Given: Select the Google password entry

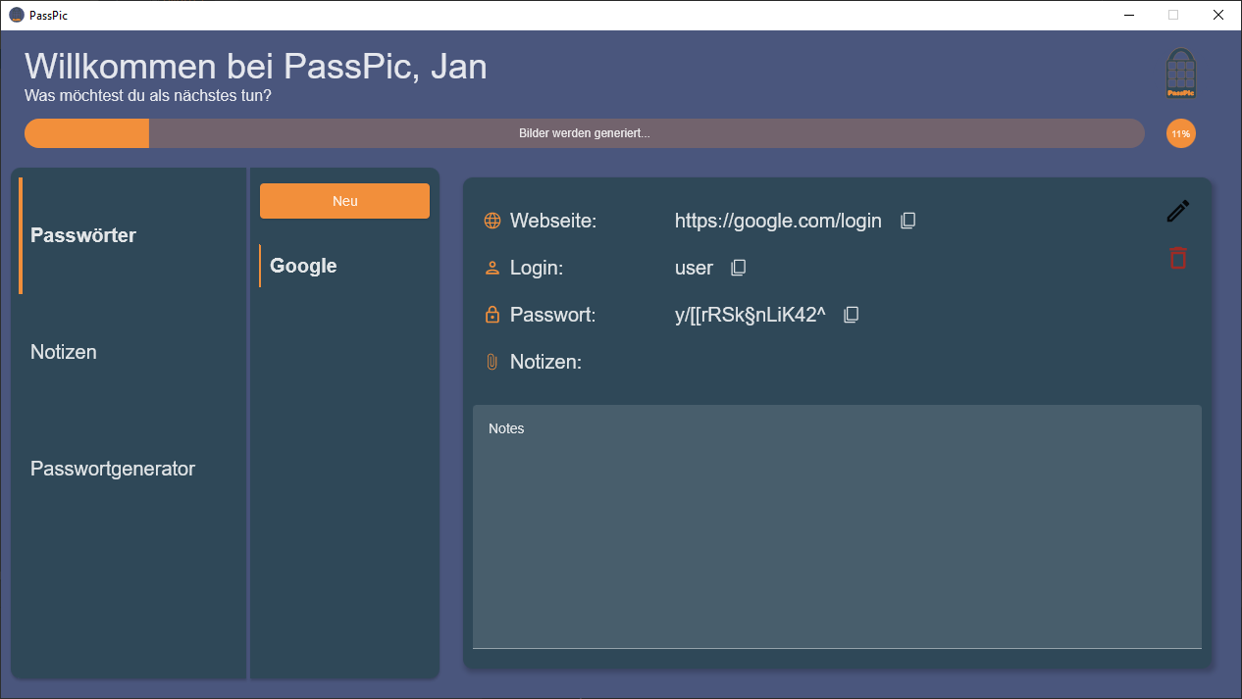Looking at the screenshot, I should coord(344,266).
